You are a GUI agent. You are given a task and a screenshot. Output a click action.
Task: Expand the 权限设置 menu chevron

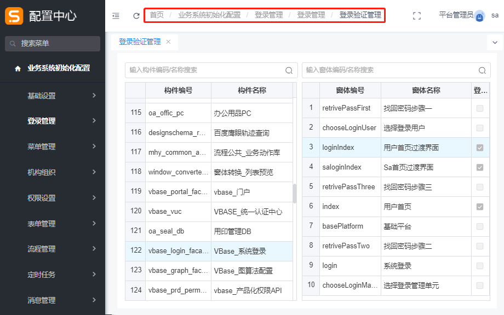[94, 198]
